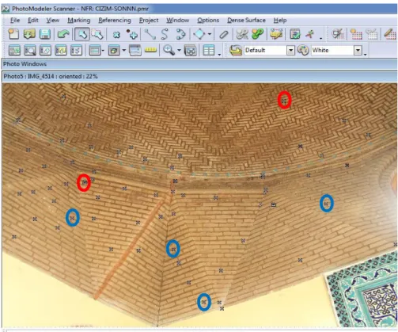The image size is (398, 332).
Task: Click the yellow ruler measure icon
Action: click(x=150, y=50)
